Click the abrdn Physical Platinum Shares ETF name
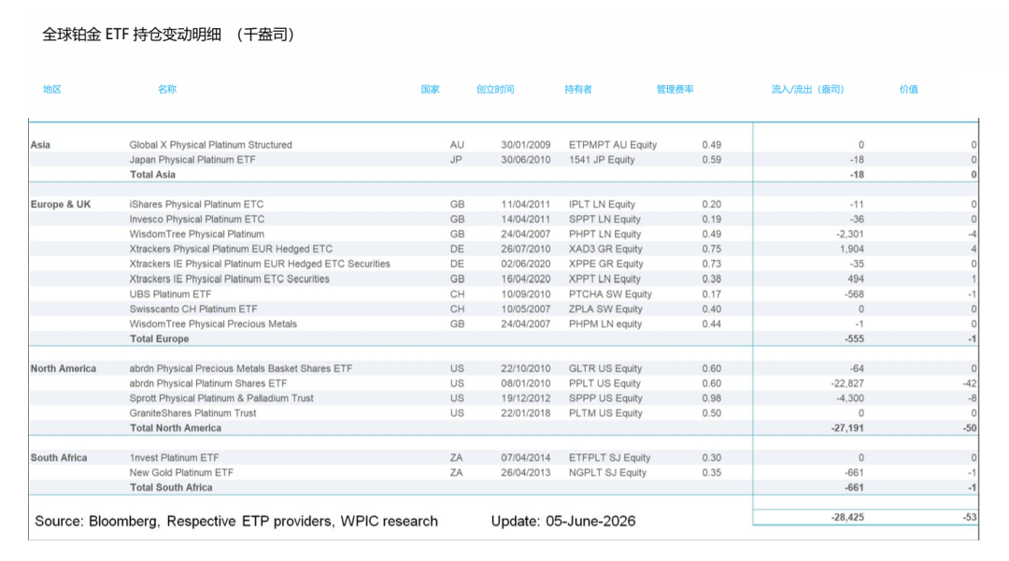The image size is (1009, 561). point(207,383)
